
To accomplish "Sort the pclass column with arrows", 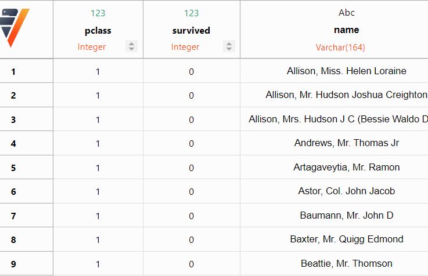I will [x=131, y=46].
